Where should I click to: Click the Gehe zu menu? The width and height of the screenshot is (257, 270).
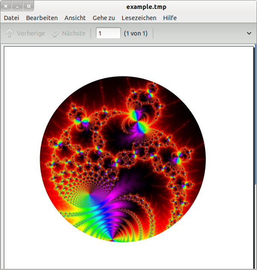104,18
